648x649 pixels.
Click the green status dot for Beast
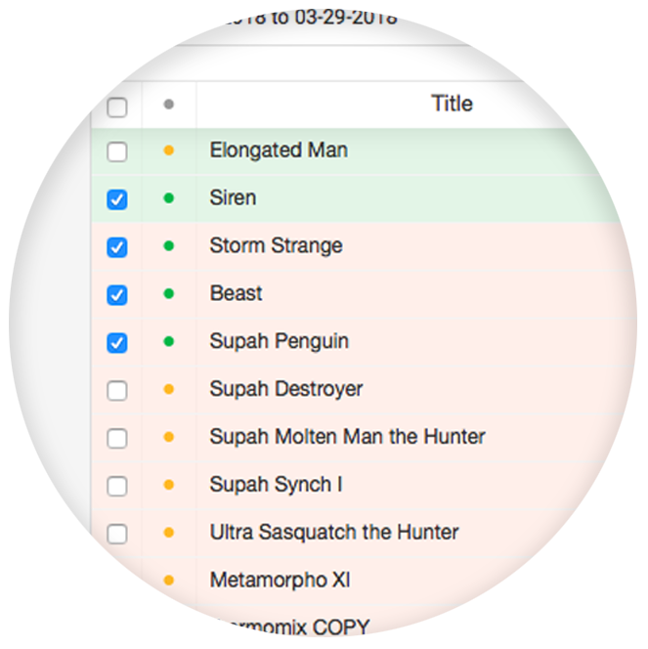(168, 294)
